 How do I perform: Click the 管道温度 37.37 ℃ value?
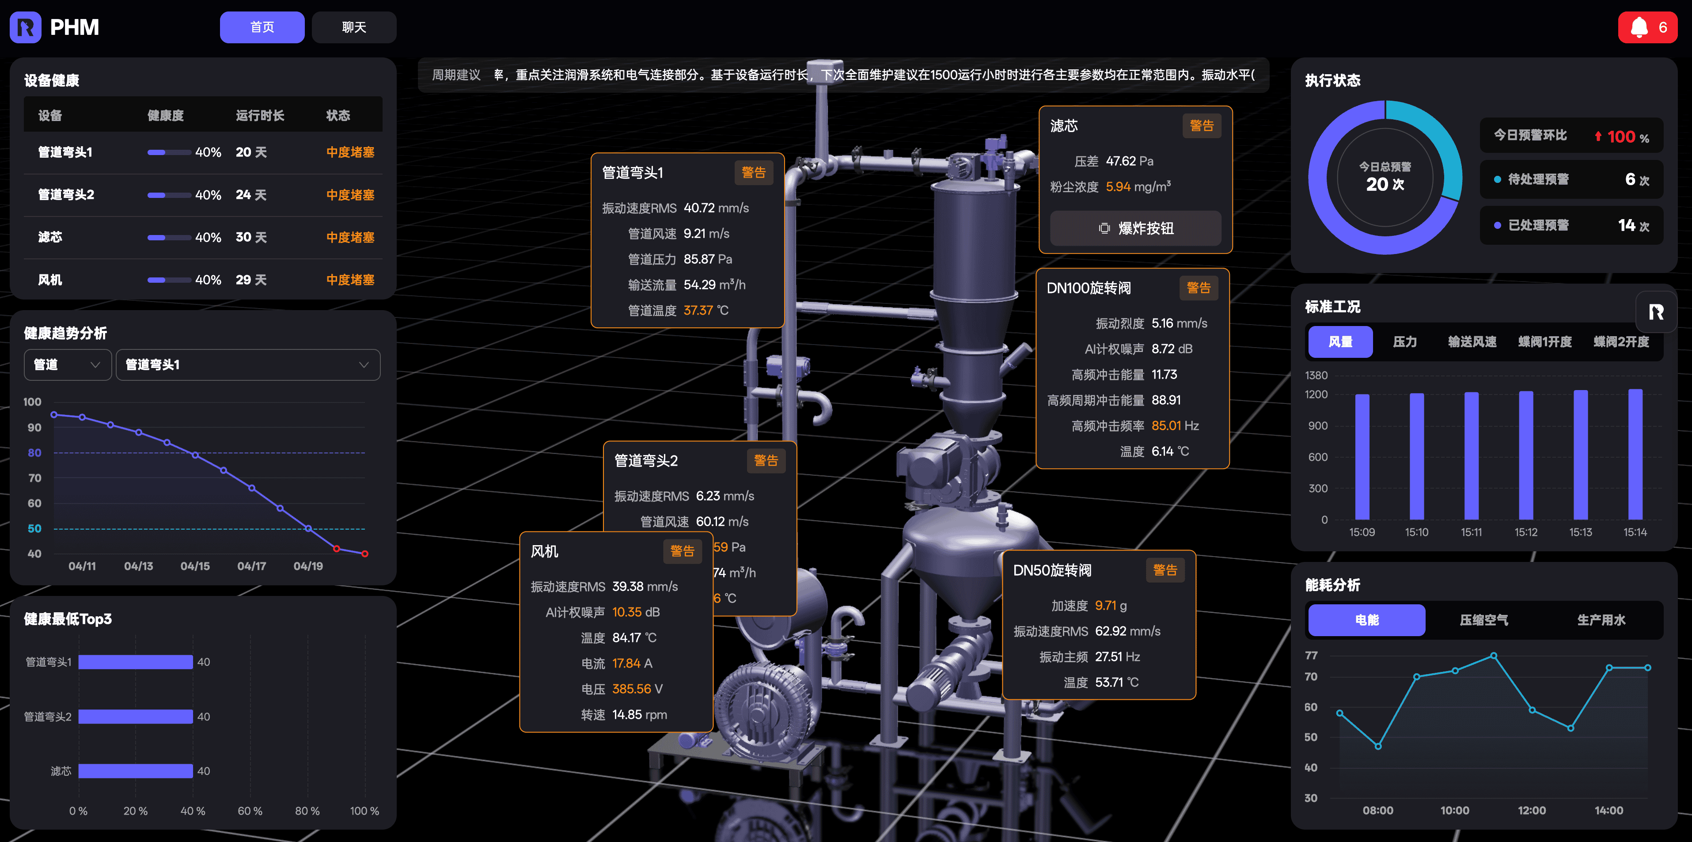(706, 310)
